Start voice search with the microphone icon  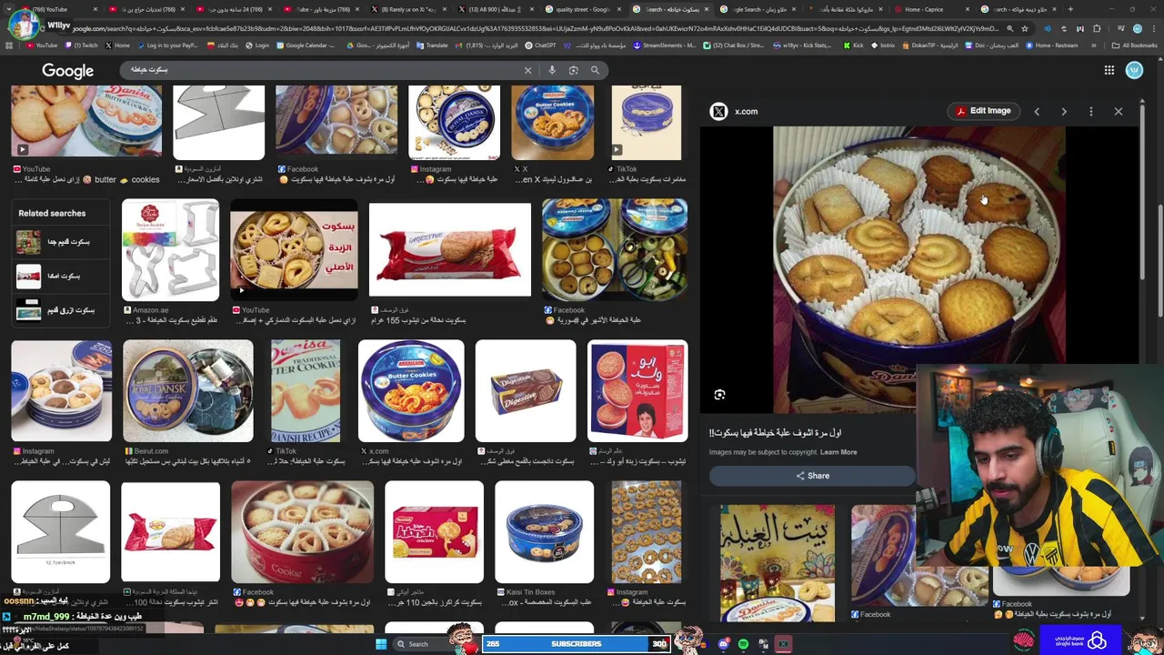pyautogui.click(x=552, y=70)
